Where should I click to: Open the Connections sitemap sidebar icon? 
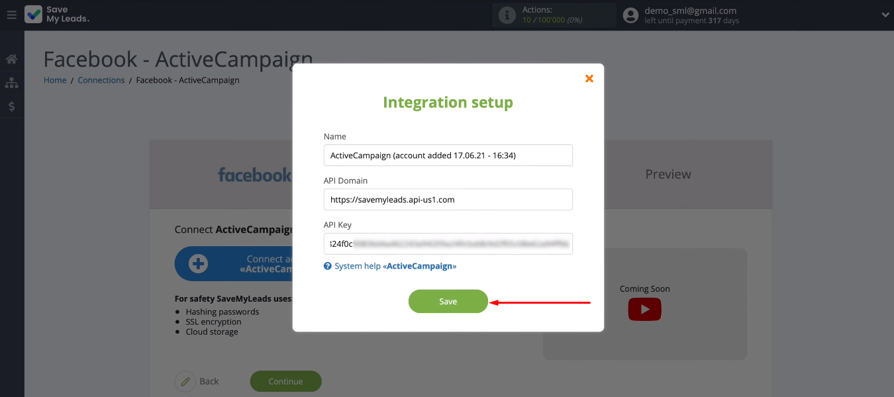[x=11, y=83]
